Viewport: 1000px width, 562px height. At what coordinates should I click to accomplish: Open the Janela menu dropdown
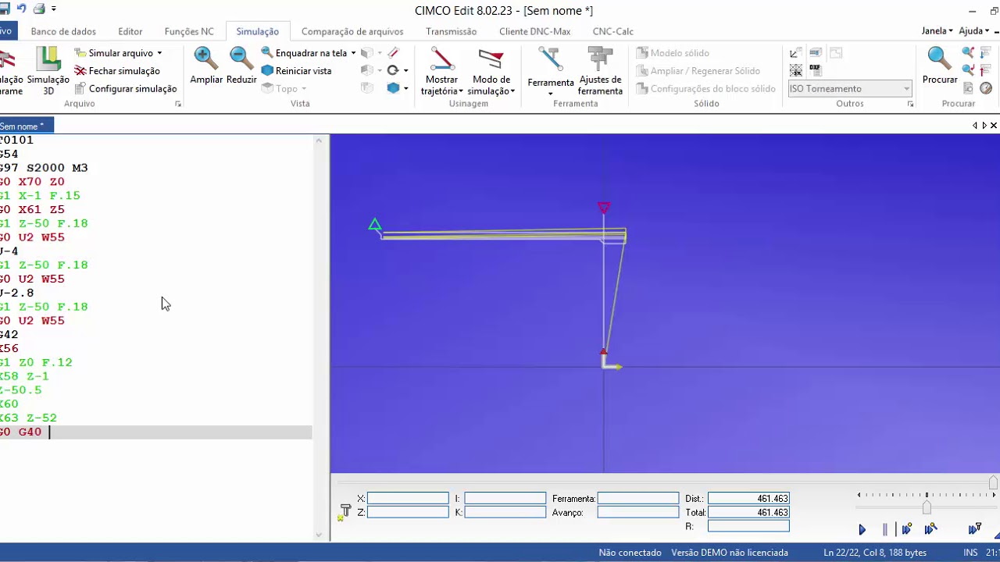pos(937,31)
